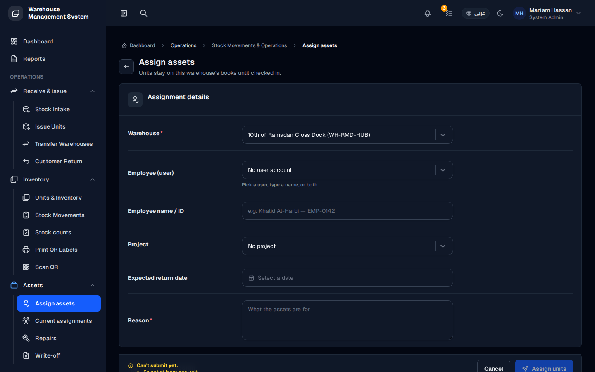Open Stock Intake page

[x=59, y=109]
